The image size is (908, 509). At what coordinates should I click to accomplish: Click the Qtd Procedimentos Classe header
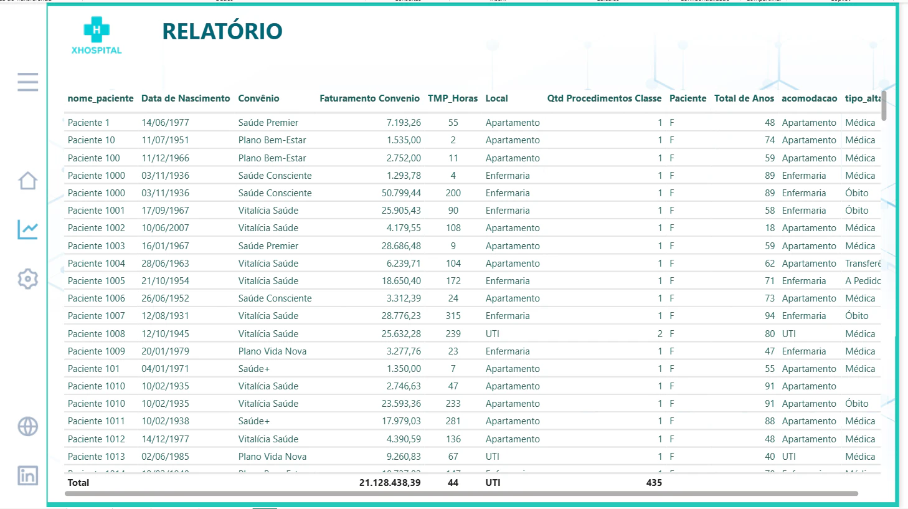coord(604,98)
